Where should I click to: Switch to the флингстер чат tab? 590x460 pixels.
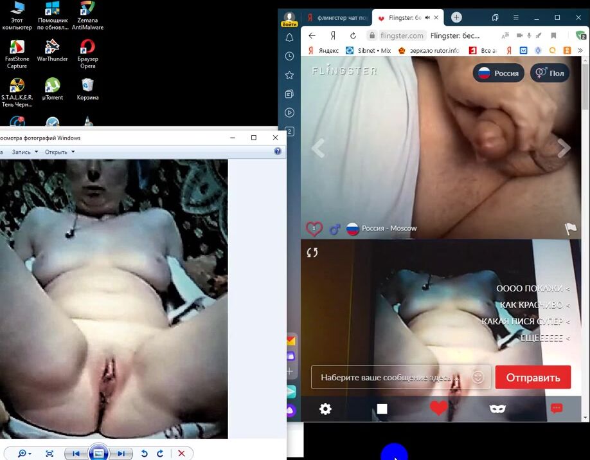click(335, 17)
